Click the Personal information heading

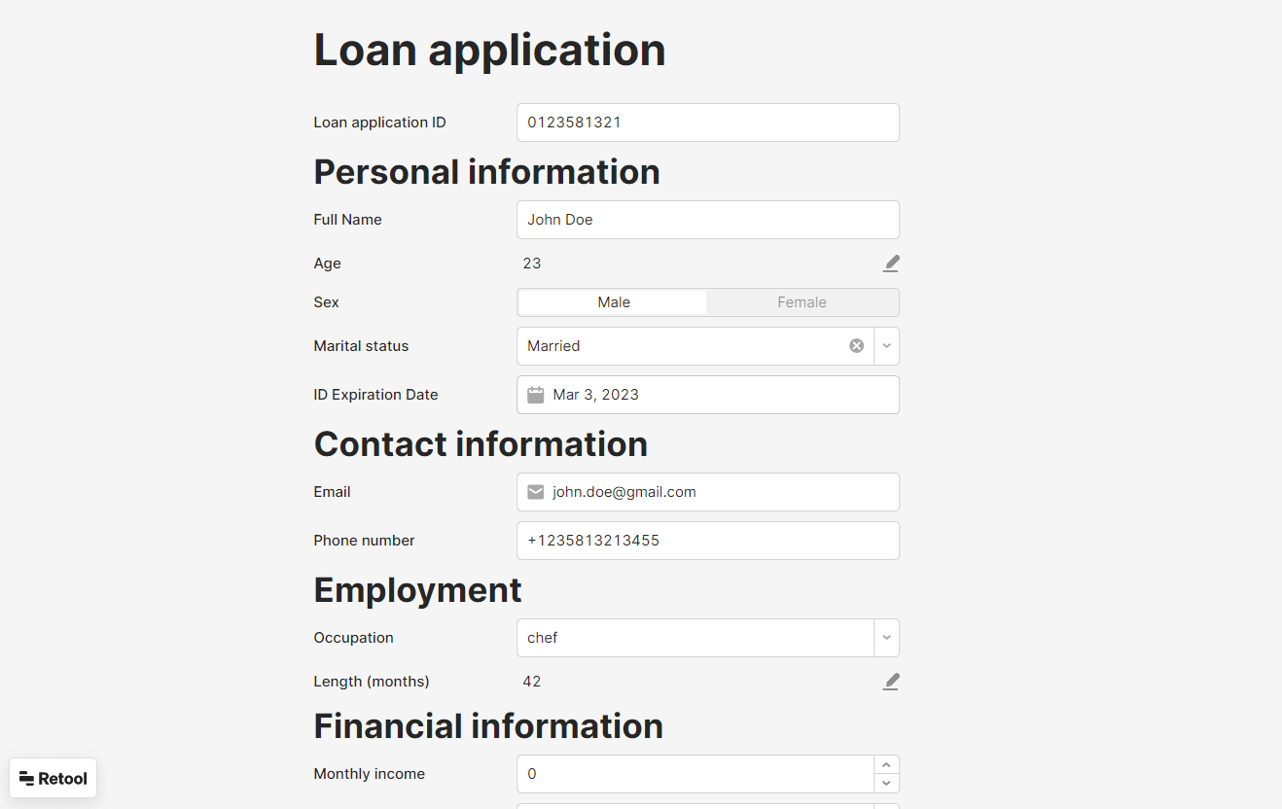(486, 172)
